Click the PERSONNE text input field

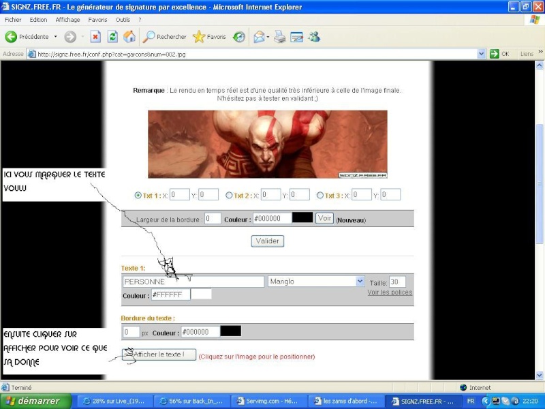click(193, 282)
